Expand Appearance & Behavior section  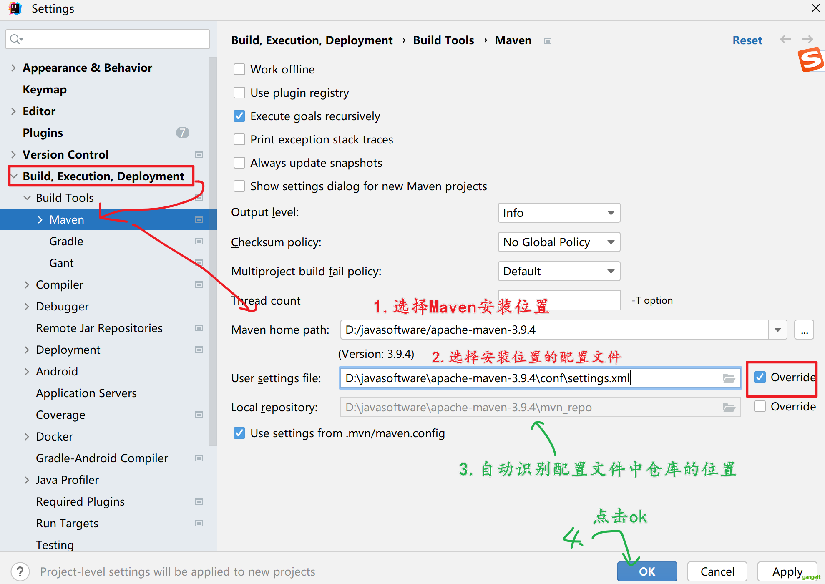pyautogui.click(x=13, y=68)
